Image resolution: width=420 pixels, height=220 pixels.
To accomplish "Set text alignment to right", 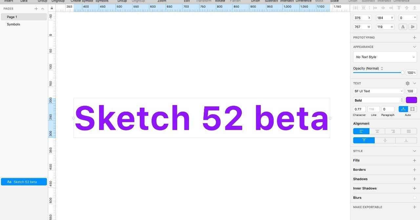I will pos(393,131).
